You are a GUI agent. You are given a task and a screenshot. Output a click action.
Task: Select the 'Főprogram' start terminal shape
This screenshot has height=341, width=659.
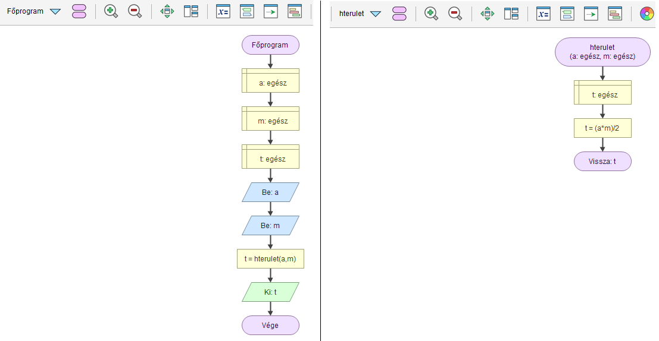[x=270, y=45]
